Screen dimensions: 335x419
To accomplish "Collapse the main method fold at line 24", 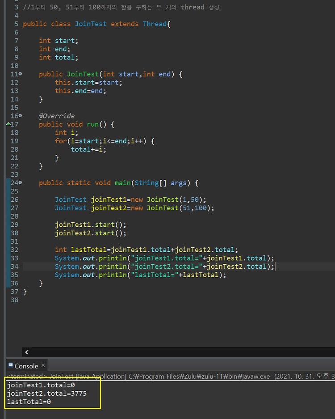I will tap(20, 182).
